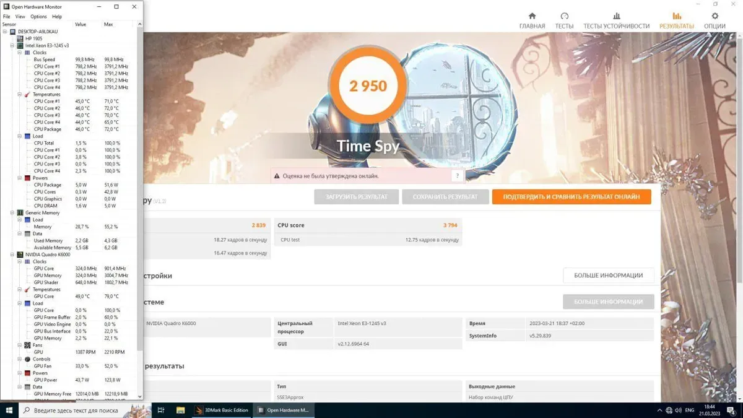Collapse the Generic Memory tree node
Screen dimensions: 743x418
(12, 212)
